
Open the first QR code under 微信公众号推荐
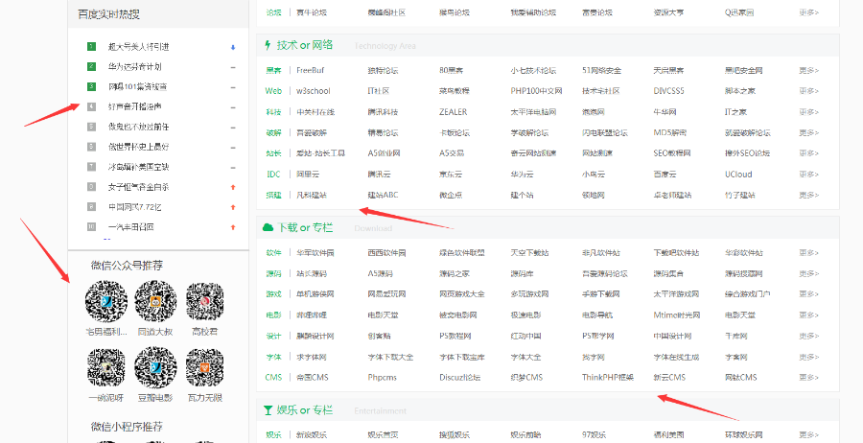click(106, 301)
